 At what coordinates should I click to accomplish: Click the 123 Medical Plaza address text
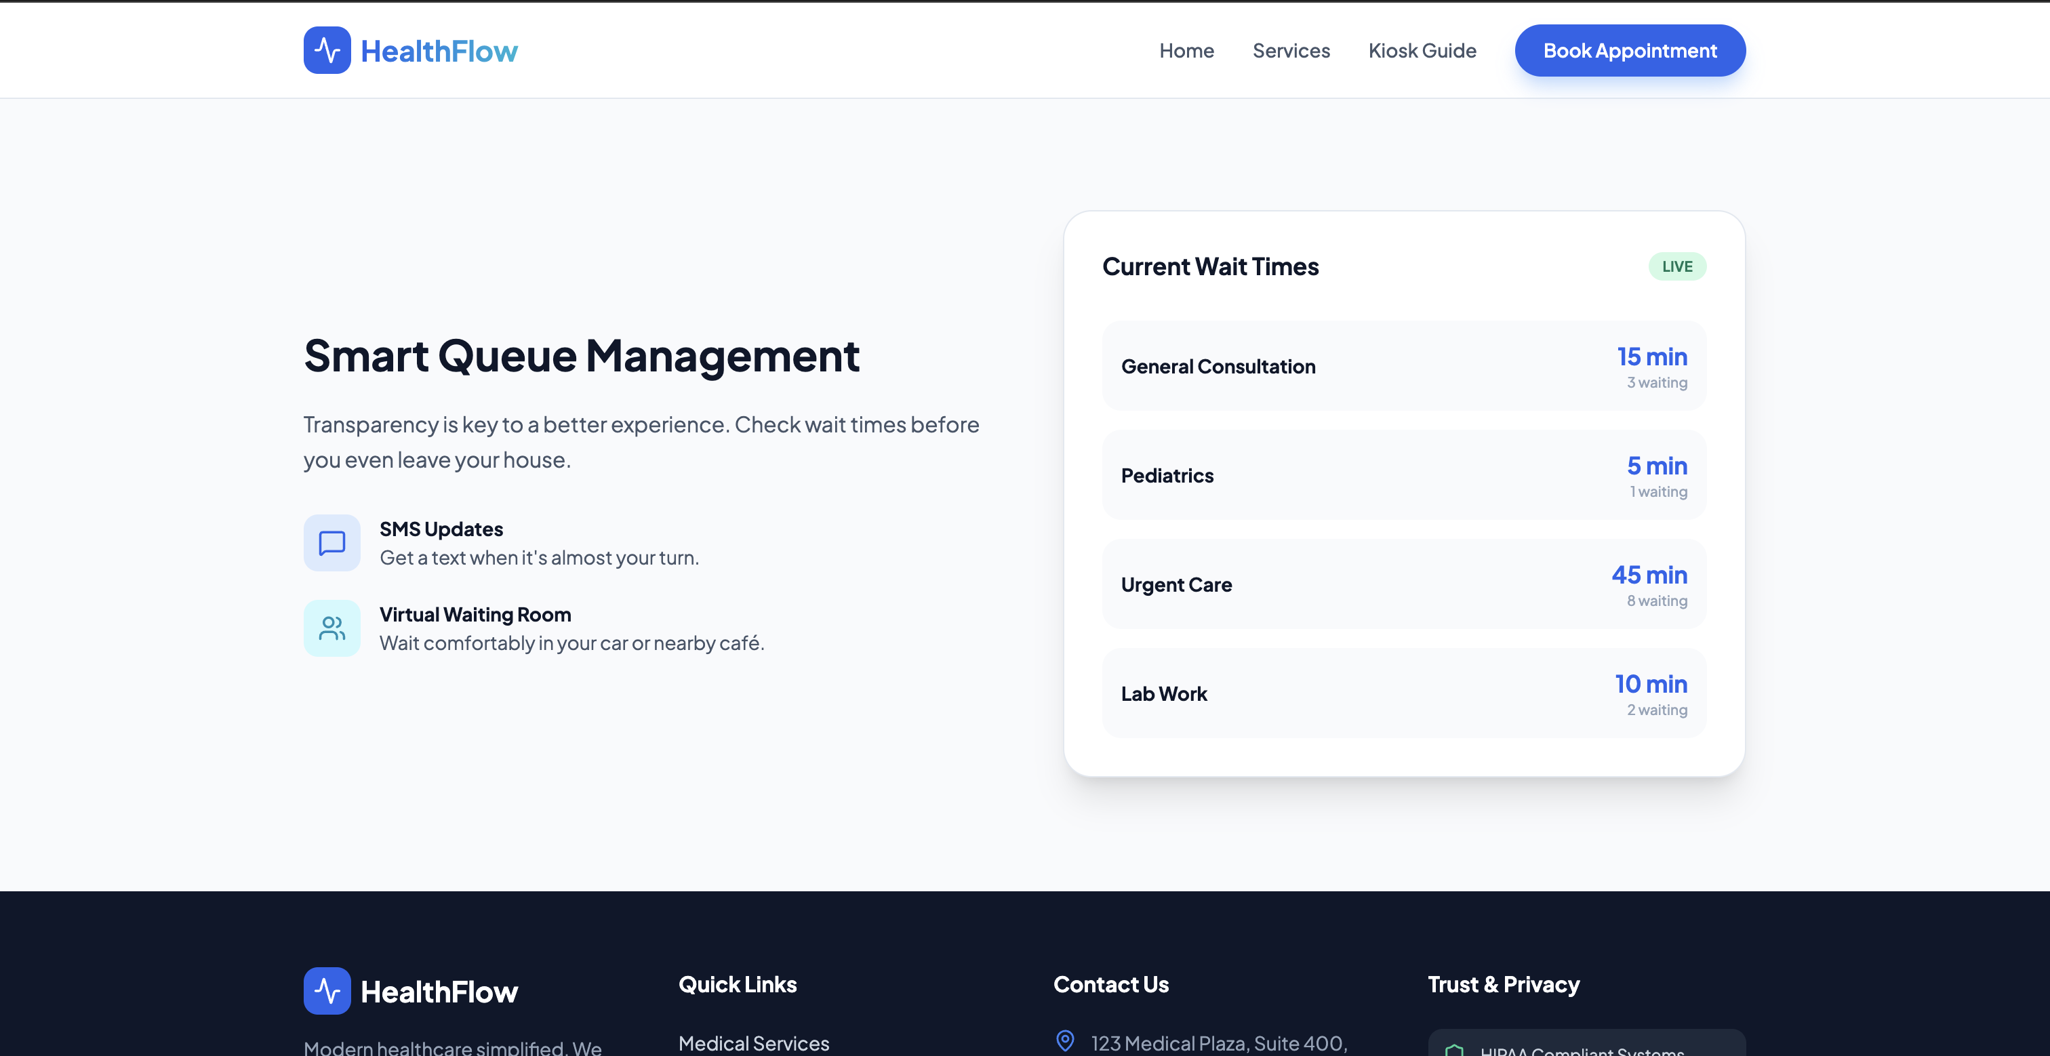pyautogui.click(x=1218, y=1042)
